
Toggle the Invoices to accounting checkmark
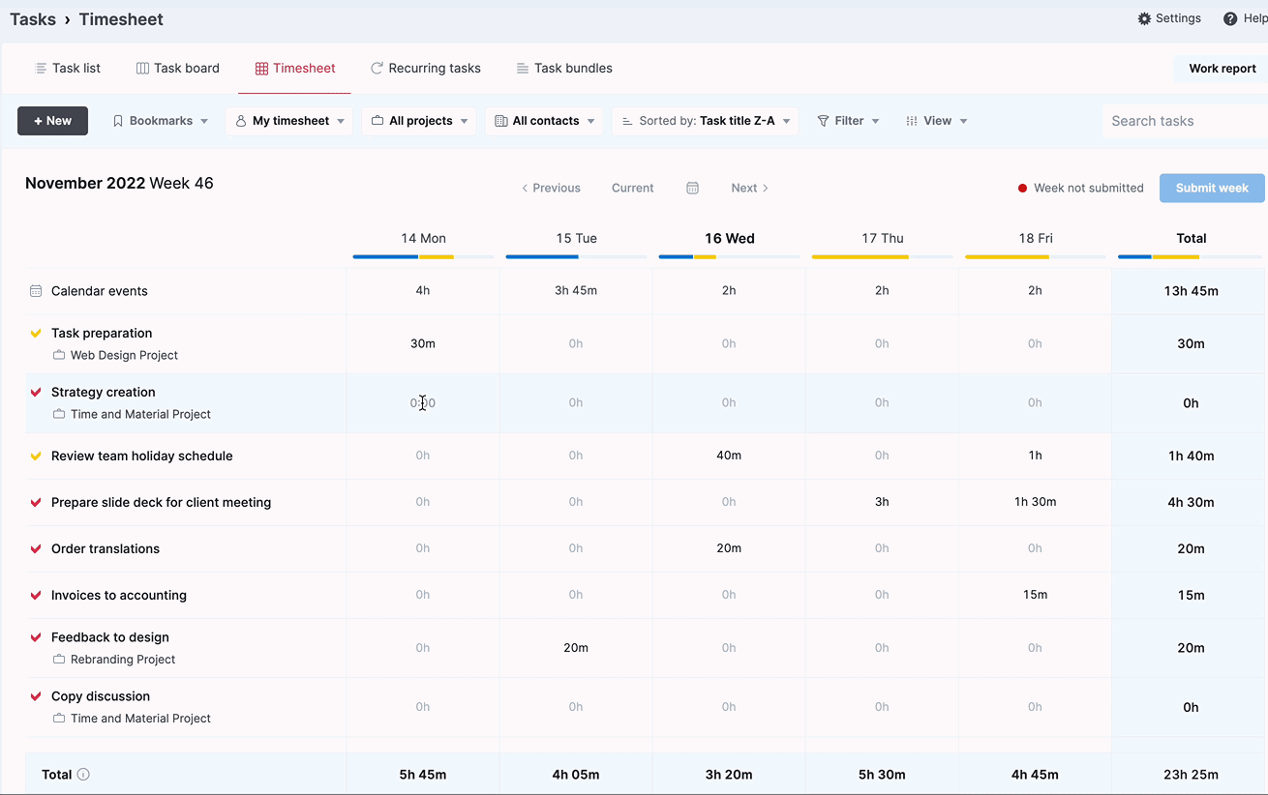pyautogui.click(x=36, y=596)
